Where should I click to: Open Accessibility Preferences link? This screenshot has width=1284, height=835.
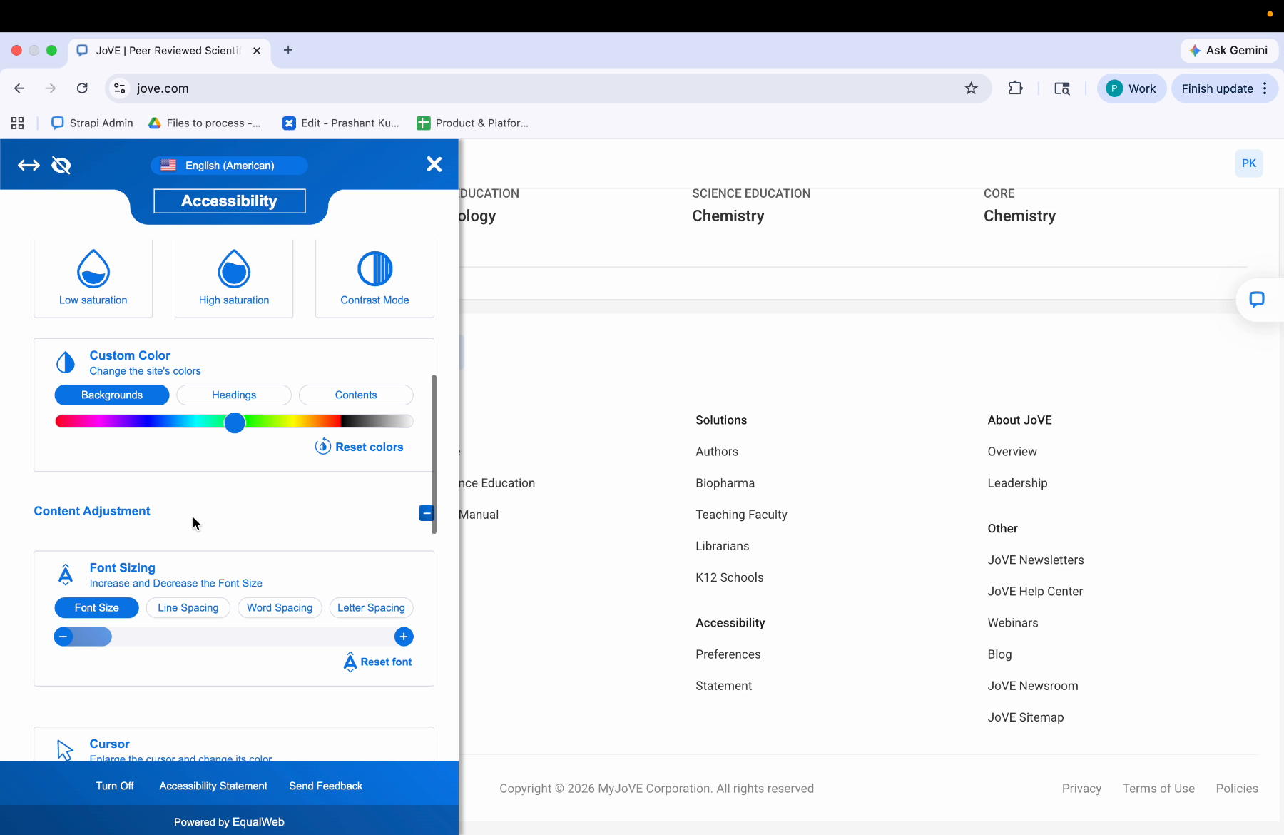click(x=728, y=654)
